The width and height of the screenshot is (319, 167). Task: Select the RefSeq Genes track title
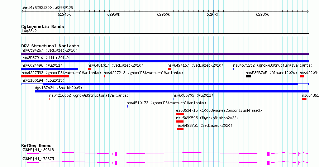point(36,145)
